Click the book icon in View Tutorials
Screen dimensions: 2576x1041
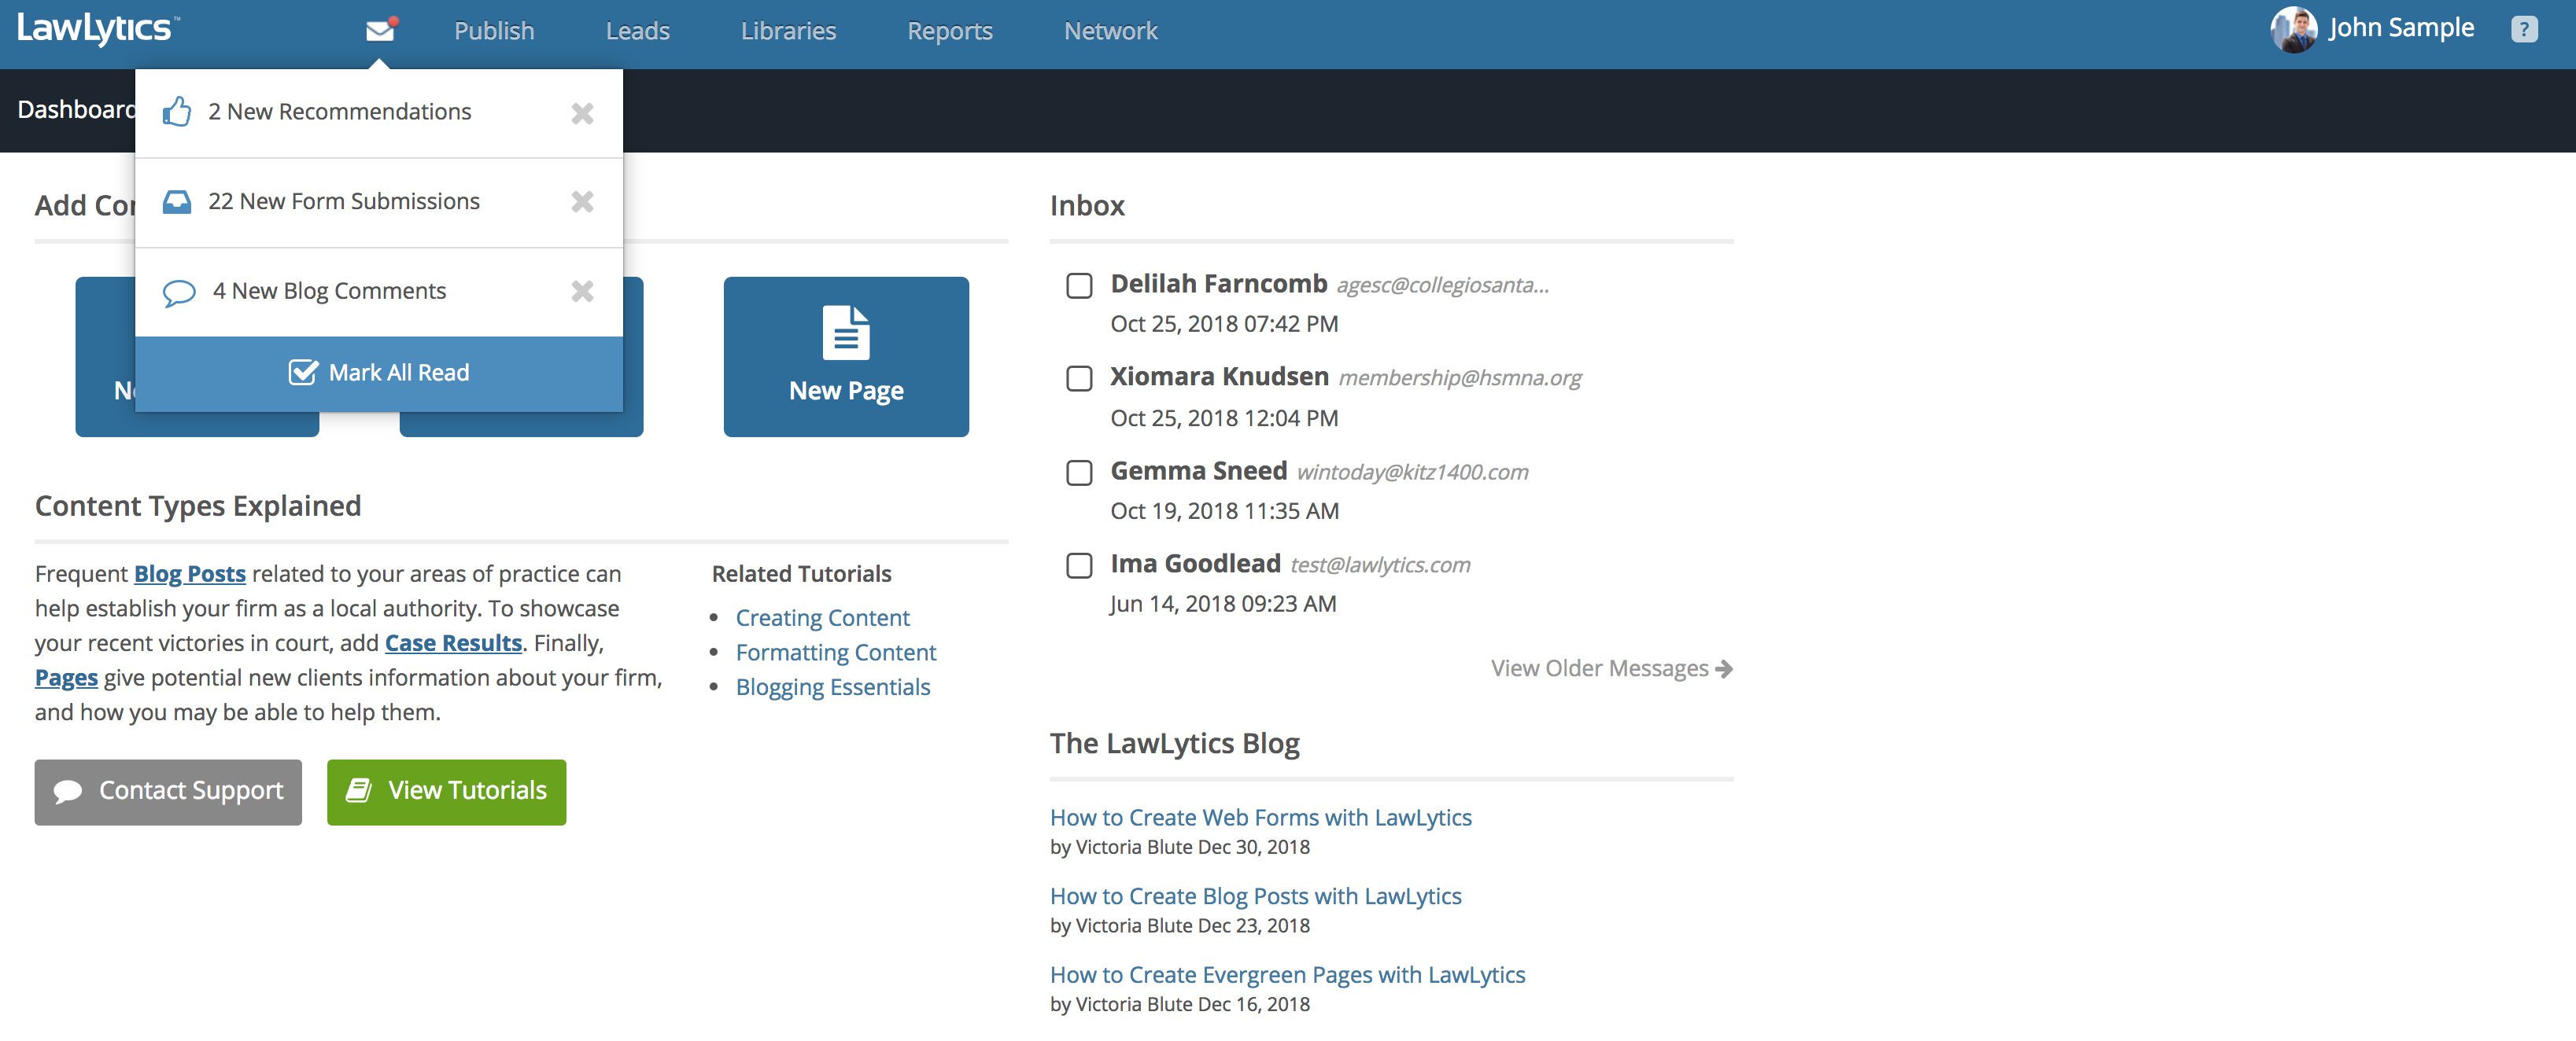coord(359,791)
